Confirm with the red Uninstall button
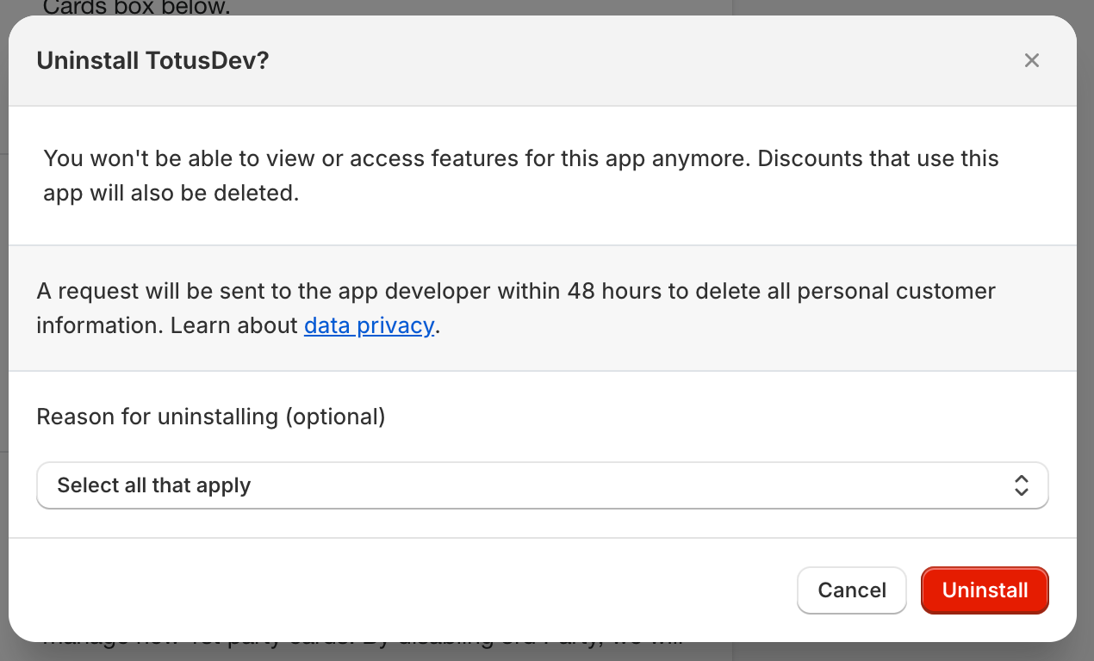The width and height of the screenshot is (1094, 661). [985, 590]
